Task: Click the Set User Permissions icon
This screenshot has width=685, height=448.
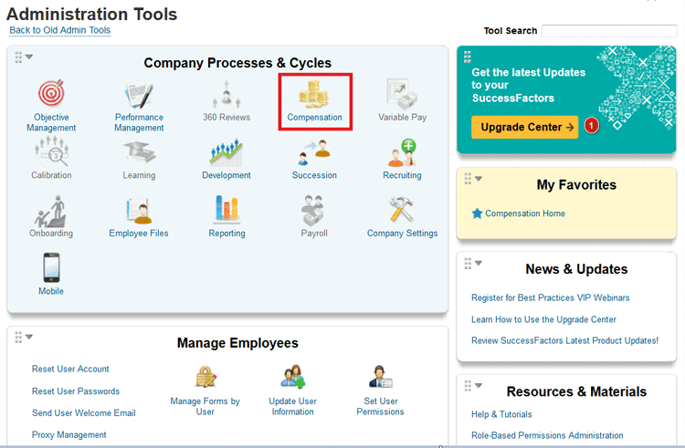Action: point(381,377)
